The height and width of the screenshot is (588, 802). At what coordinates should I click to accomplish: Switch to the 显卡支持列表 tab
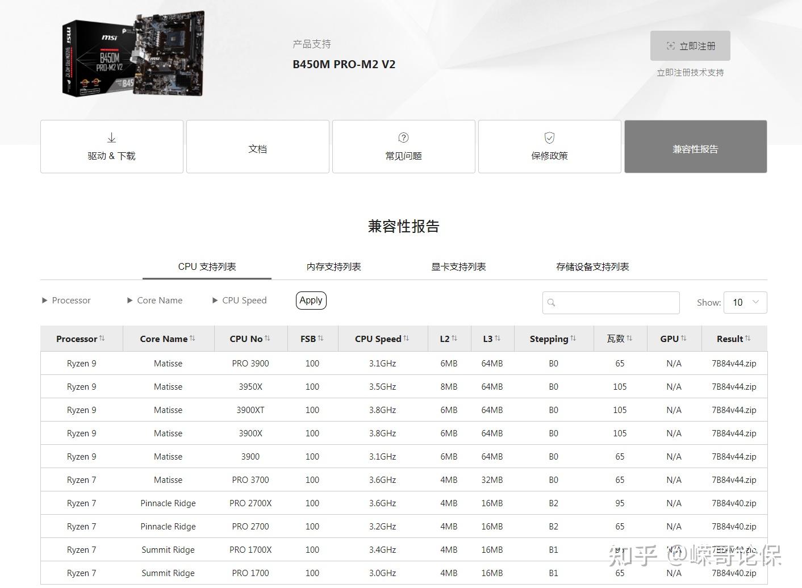coord(458,266)
